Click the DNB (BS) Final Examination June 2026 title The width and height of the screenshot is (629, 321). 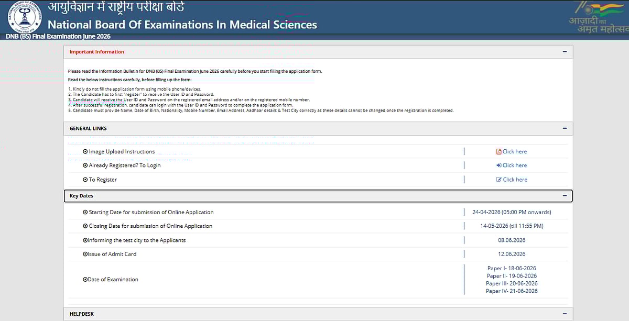(58, 36)
